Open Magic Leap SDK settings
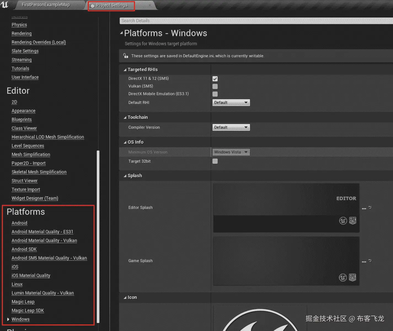The width and height of the screenshot is (393, 331). (x=28, y=311)
